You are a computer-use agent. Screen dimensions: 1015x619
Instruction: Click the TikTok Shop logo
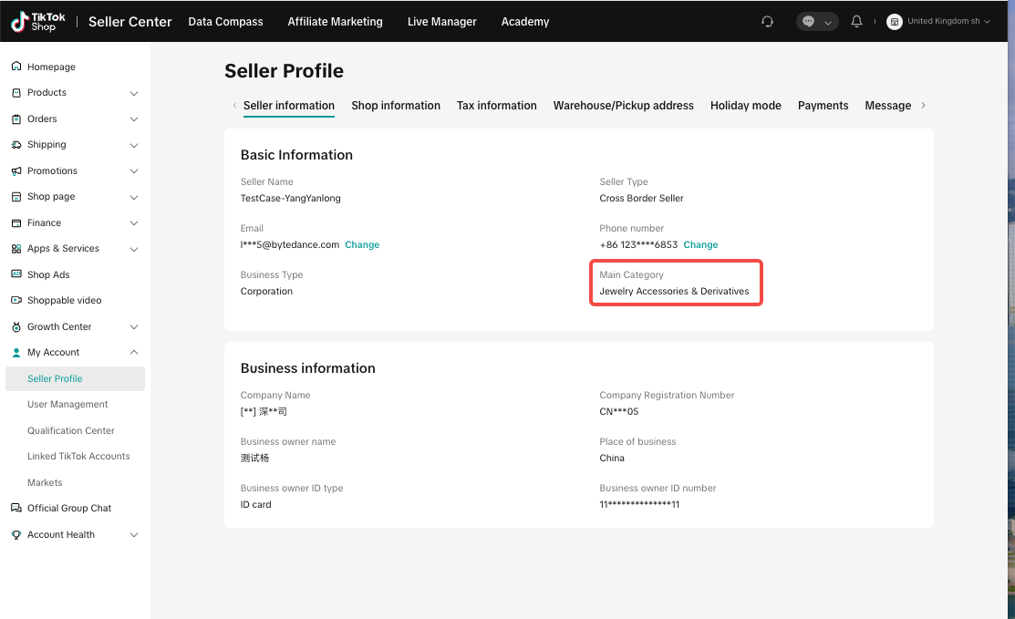tap(38, 22)
